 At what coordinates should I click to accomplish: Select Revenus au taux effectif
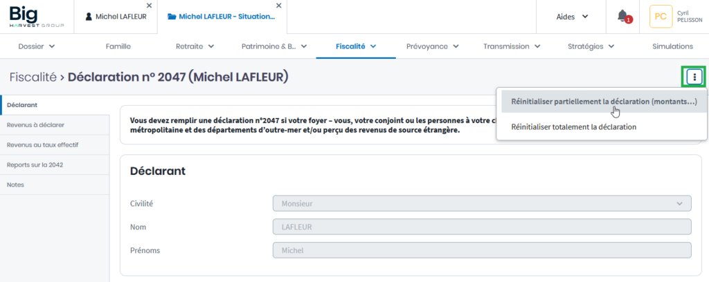42,145
